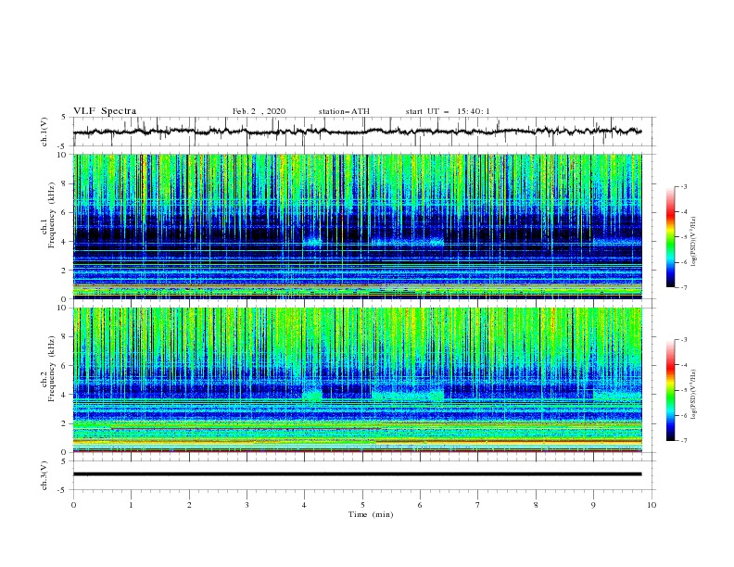Click the log(PSD) label beside ch.1 colorbar

coord(693,242)
